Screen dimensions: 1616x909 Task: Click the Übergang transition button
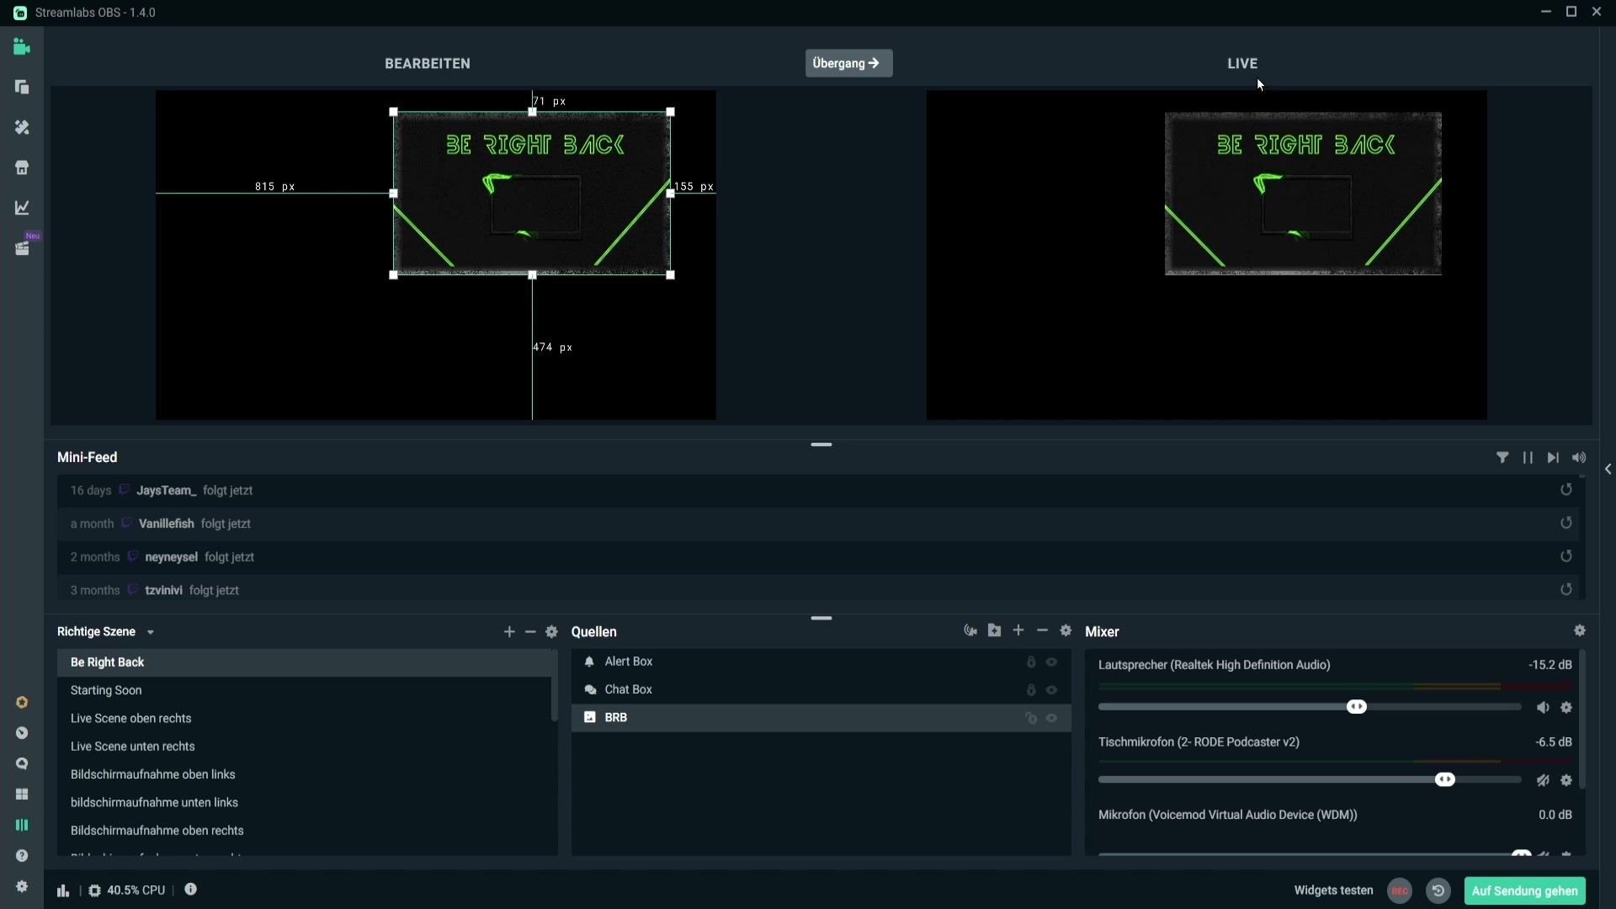click(x=848, y=63)
